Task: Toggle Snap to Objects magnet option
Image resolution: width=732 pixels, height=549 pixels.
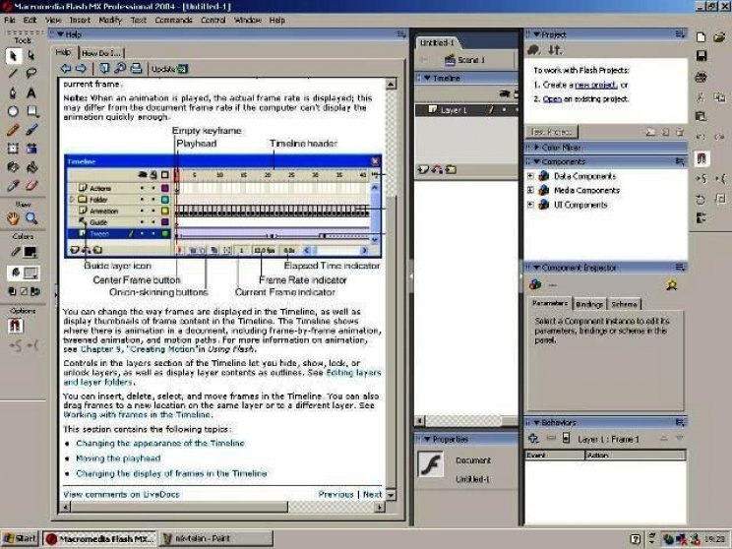Action: click(15, 326)
